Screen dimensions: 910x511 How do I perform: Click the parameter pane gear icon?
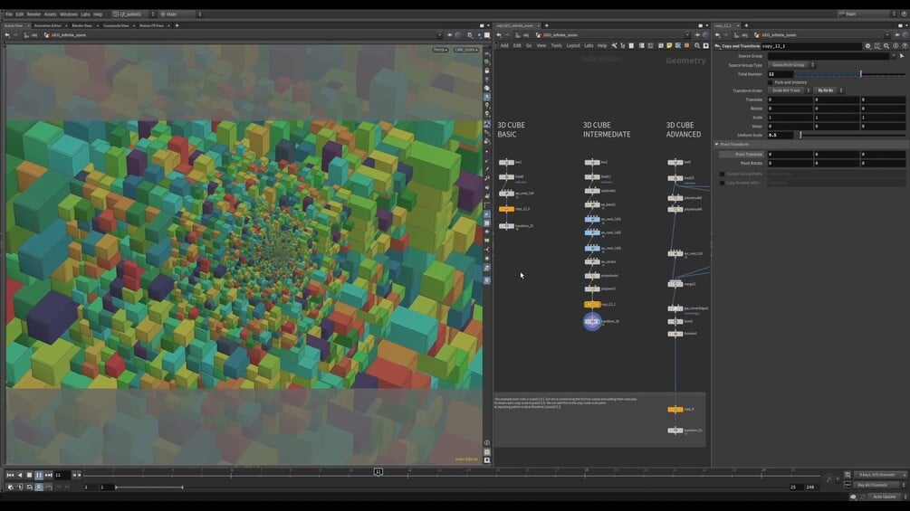pos(867,46)
